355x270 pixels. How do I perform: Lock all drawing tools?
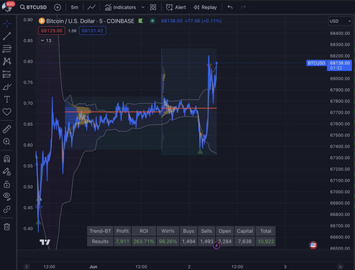[7, 184]
